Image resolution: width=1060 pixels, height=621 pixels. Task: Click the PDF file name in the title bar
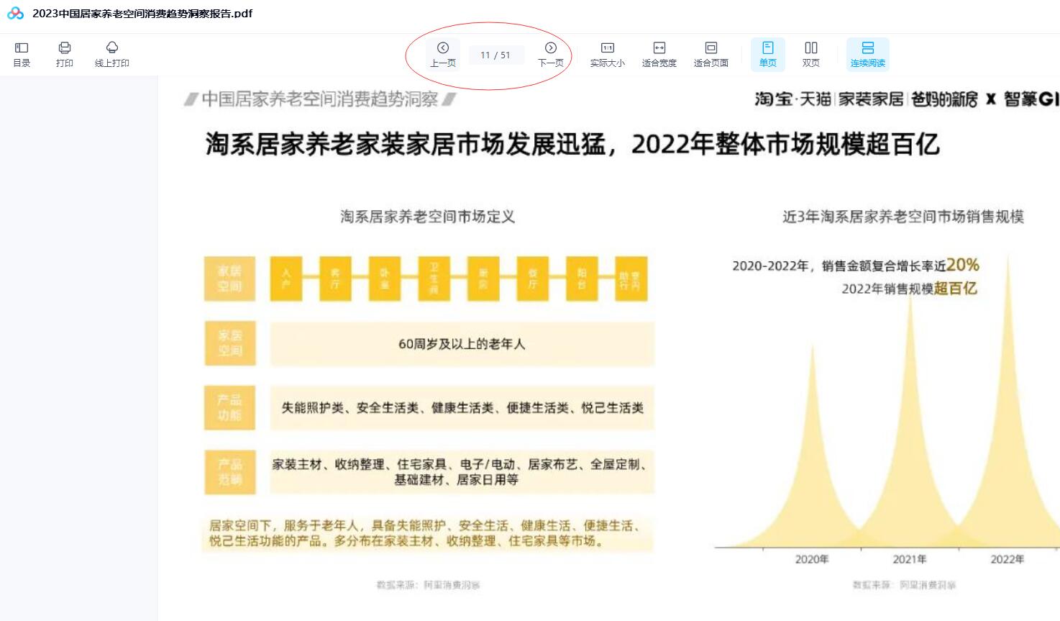[142, 13]
